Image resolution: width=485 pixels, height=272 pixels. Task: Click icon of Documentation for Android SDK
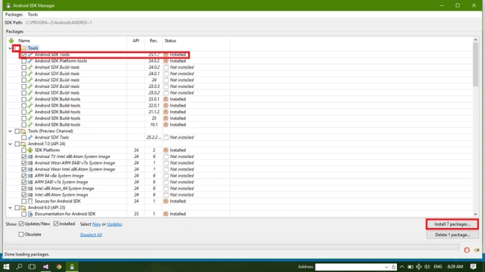point(30,214)
